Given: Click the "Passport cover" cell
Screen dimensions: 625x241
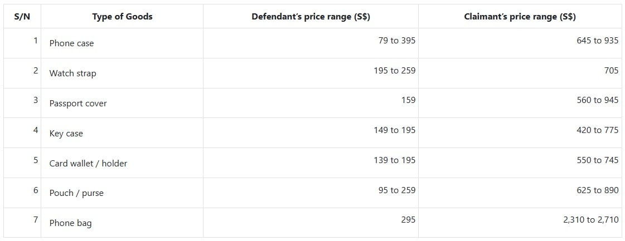Looking at the screenshot, I should (78, 104).
